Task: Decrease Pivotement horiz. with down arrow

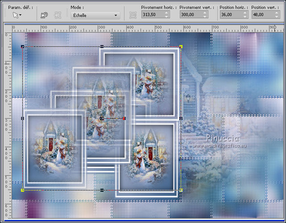Action: (166, 17)
